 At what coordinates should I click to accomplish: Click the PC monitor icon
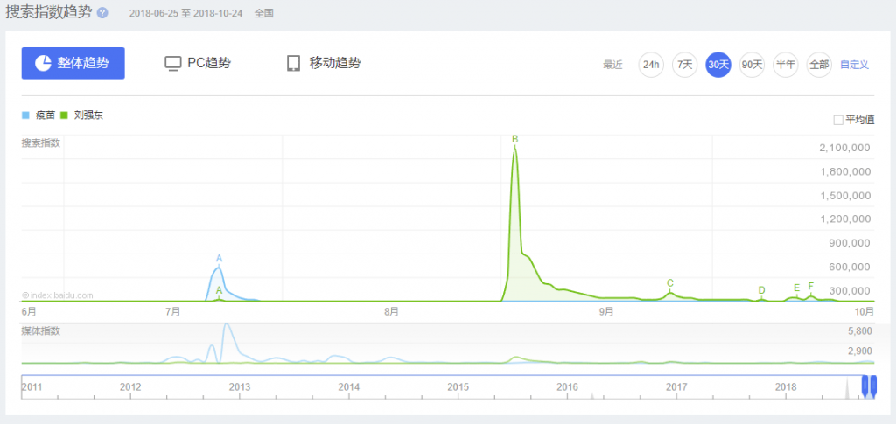[x=173, y=64]
